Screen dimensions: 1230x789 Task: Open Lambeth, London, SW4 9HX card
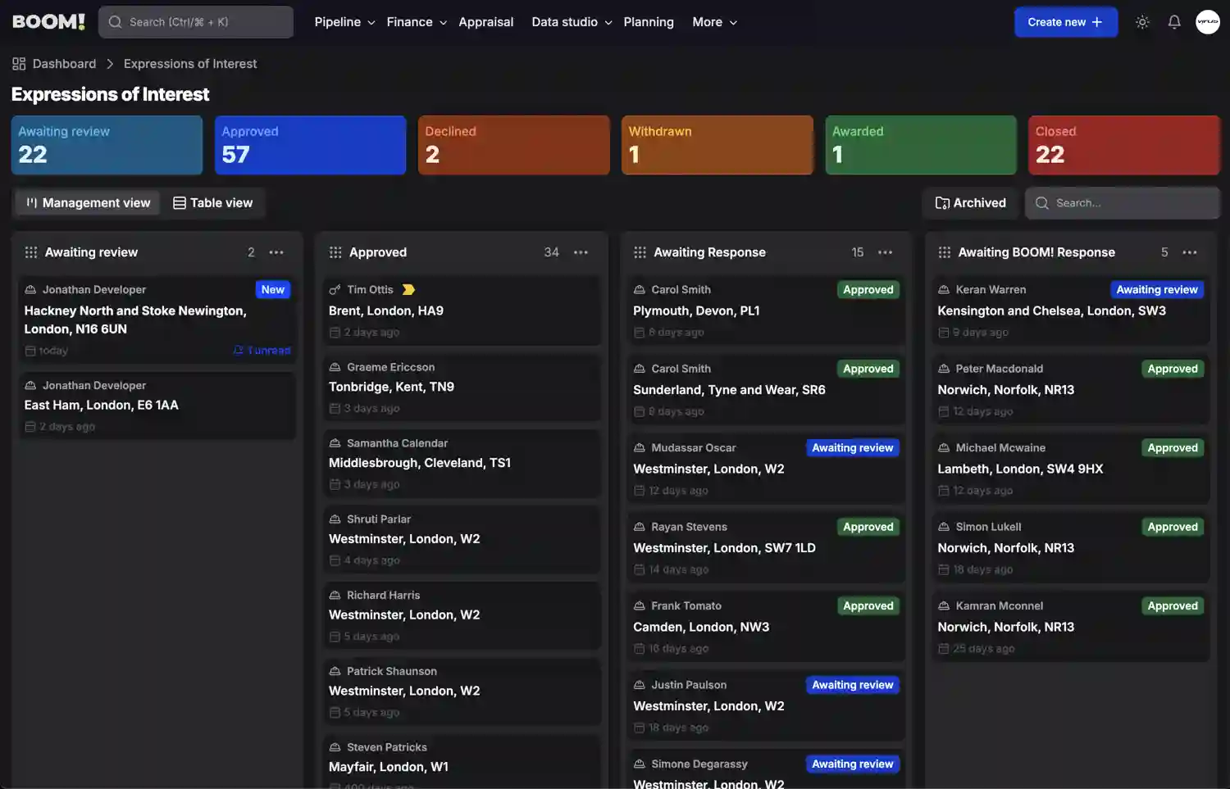pos(1071,469)
